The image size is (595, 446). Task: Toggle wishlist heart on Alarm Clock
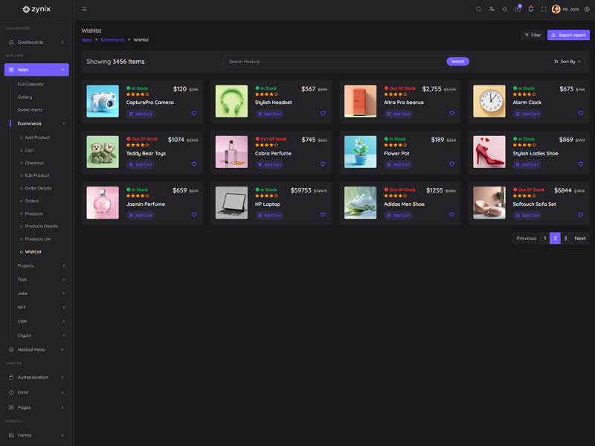(581, 114)
